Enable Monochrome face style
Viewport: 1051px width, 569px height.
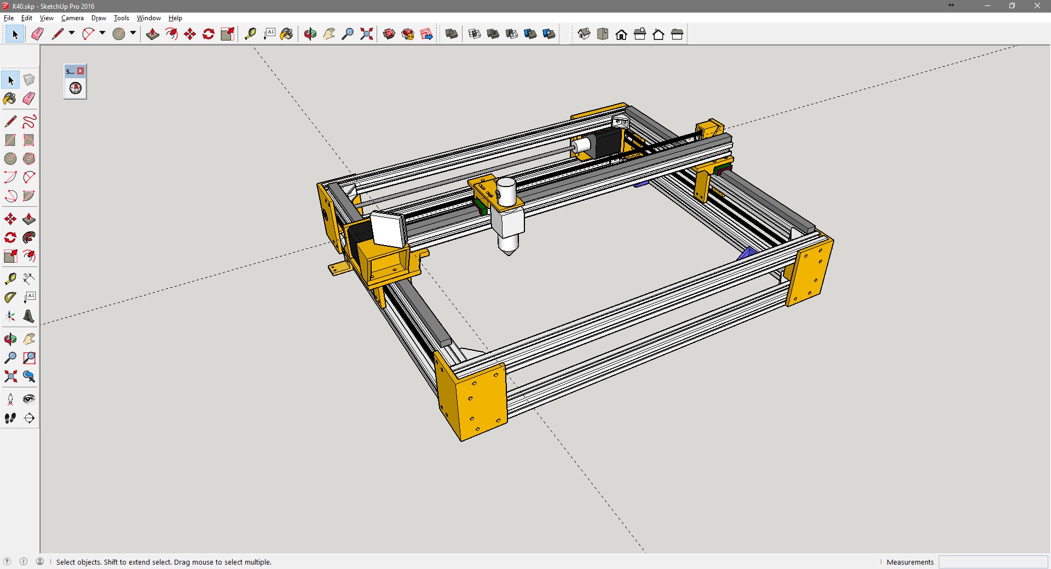click(x=549, y=34)
